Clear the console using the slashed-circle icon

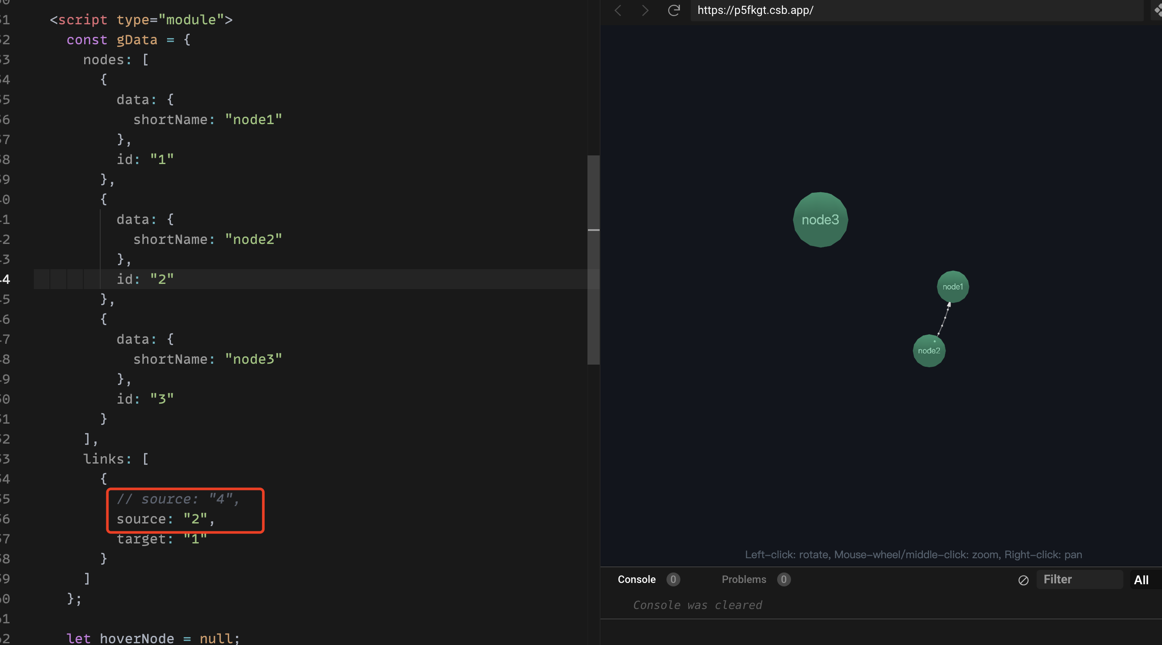click(x=1023, y=580)
